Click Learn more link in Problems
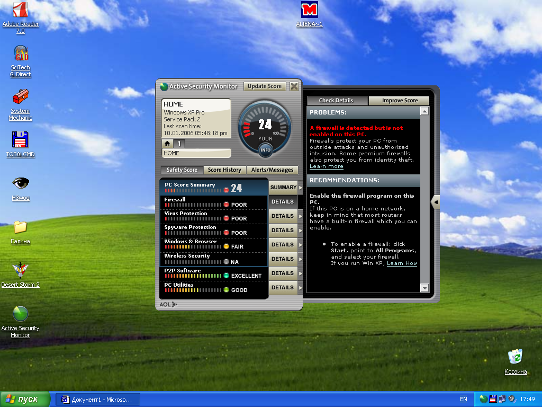The width and height of the screenshot is (542, 407). (326, 166)
